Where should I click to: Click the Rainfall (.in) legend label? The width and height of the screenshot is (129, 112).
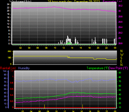coord(8,68)
